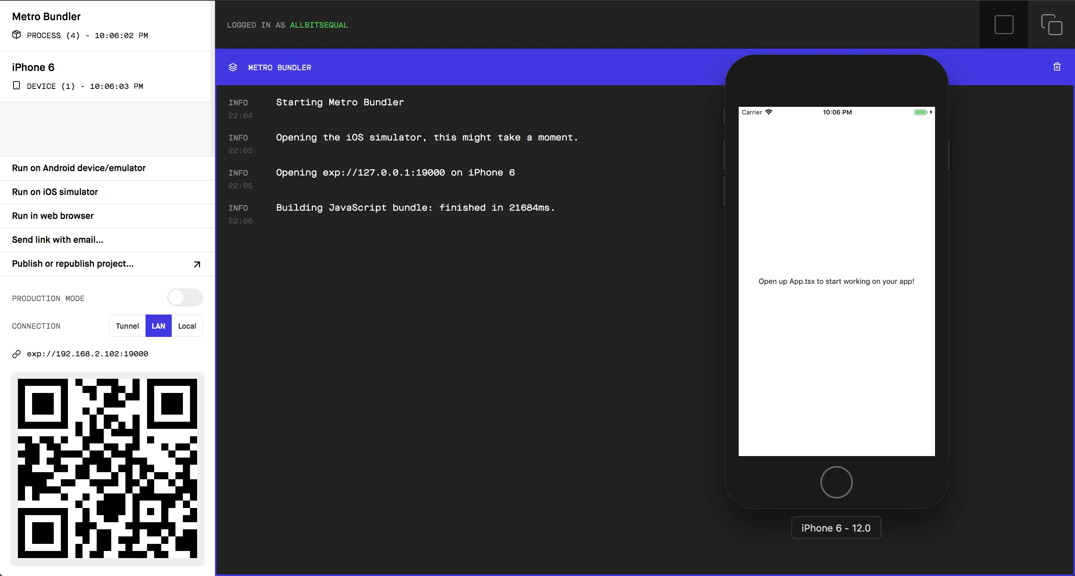1075x576 pixels.
Task: Collapse the iPhone 6 device section
Action: coord(33,67)
